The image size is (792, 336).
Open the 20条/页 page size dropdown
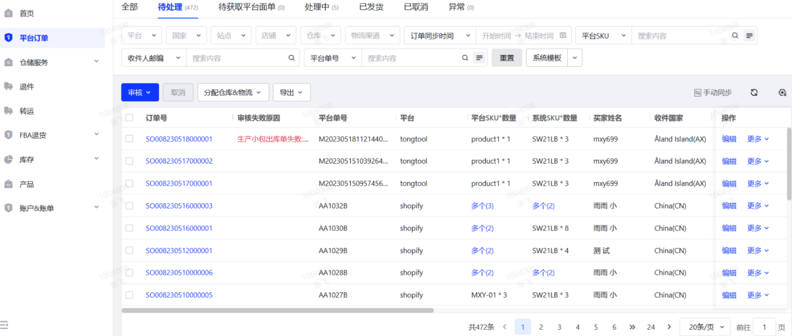coord(705,327)
